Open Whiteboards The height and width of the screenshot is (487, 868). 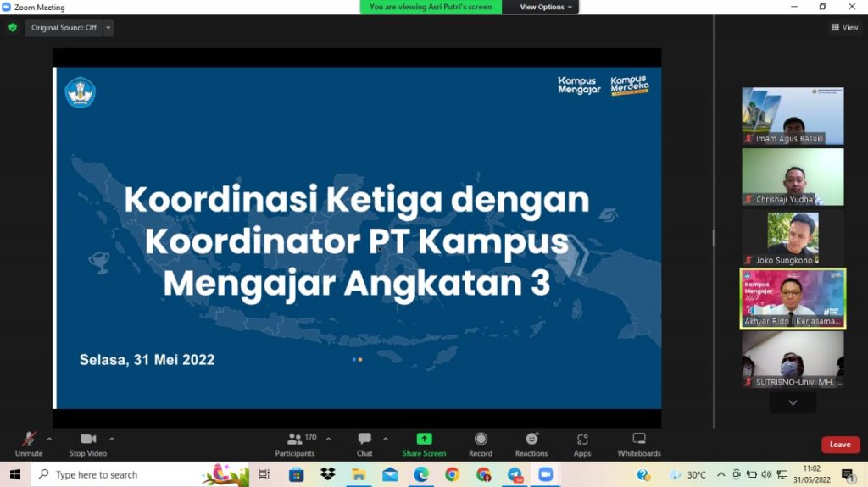pos(639,443)
